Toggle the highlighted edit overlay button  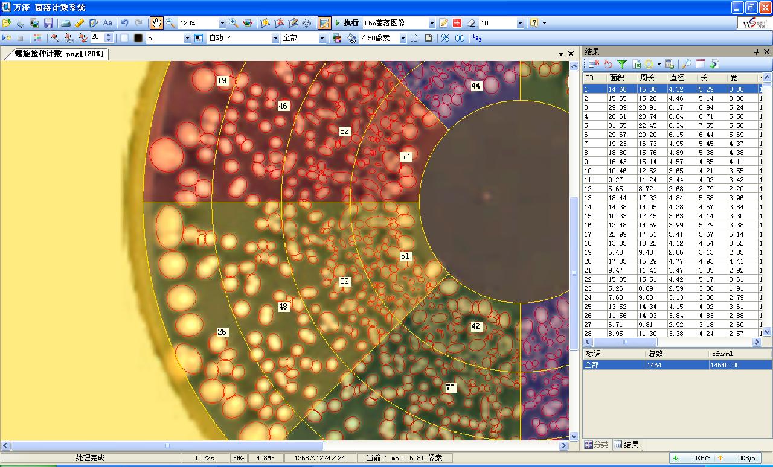(x=324, y=23)
